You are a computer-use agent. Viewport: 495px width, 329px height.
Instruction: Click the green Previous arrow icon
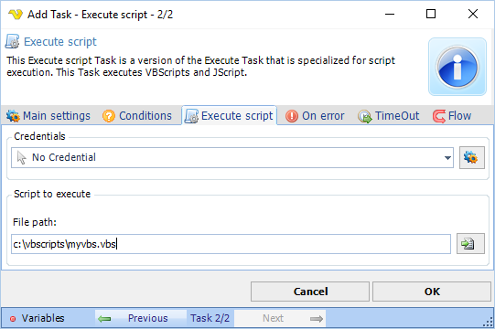click(x=104, y=319)
